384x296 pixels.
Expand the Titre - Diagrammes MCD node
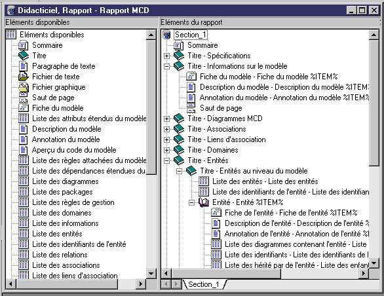pos(167,119)
